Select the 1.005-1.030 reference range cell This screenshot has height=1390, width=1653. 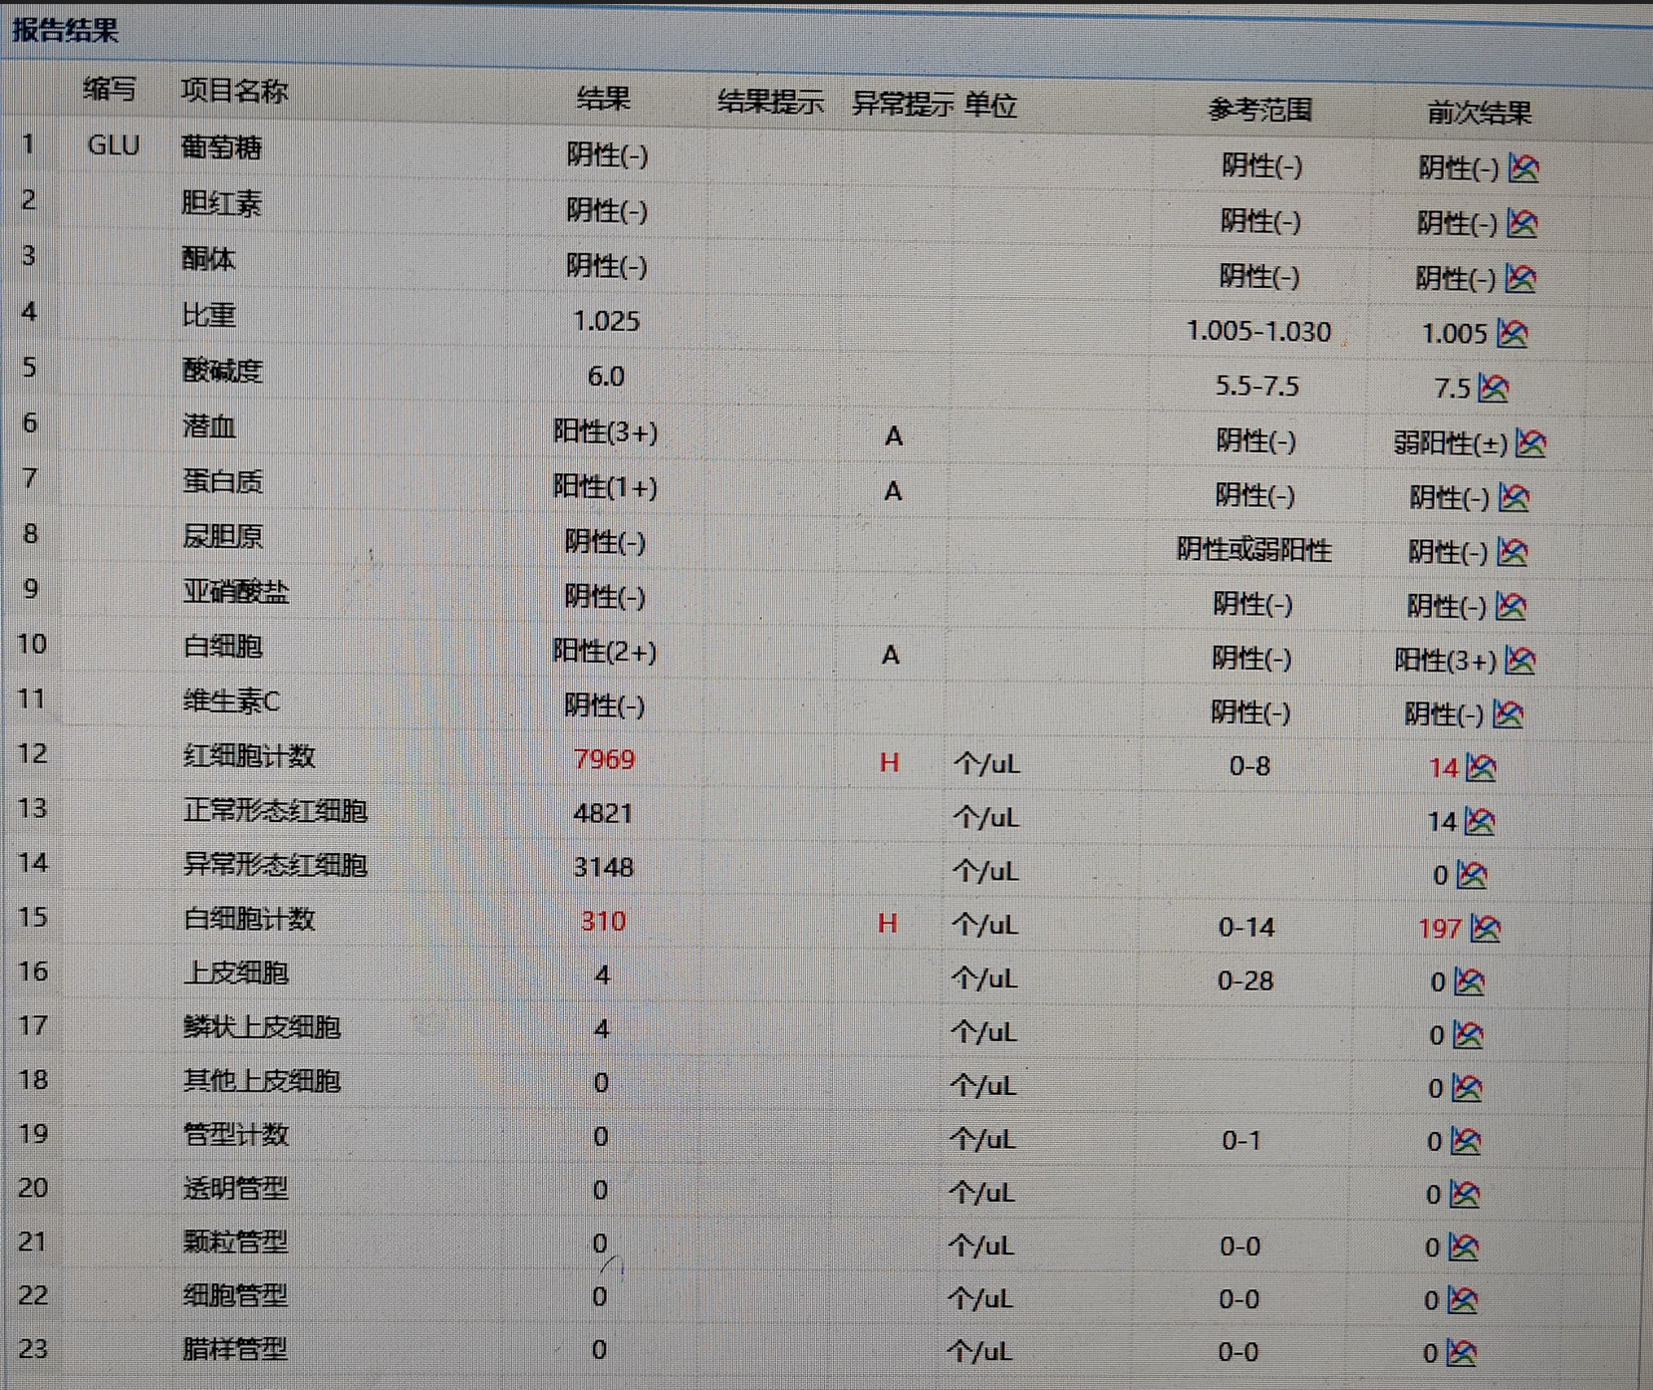pyautogui.click(x=1258, y=331)
